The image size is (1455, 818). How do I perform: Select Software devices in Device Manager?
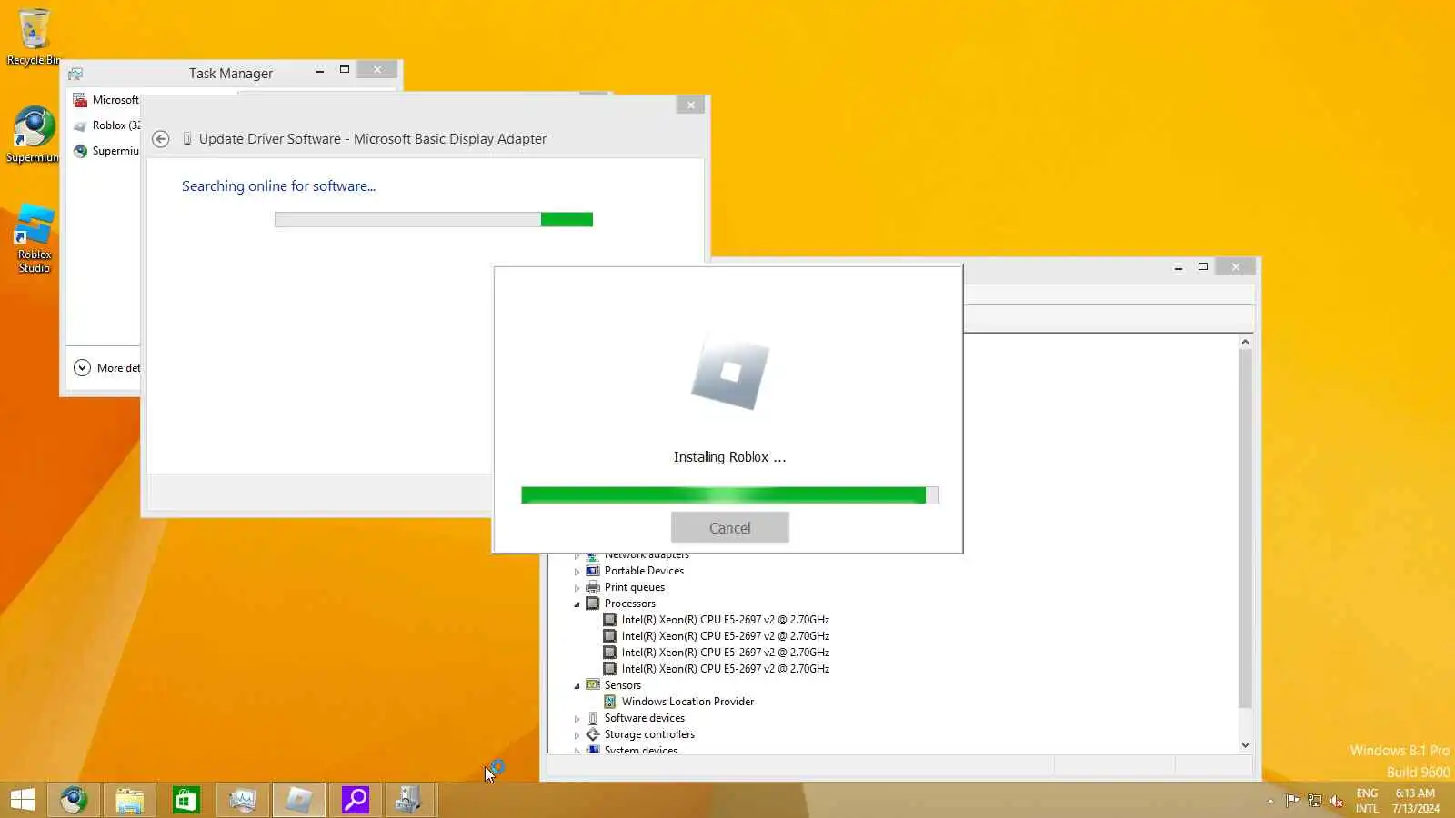click(x=645, y=718)
